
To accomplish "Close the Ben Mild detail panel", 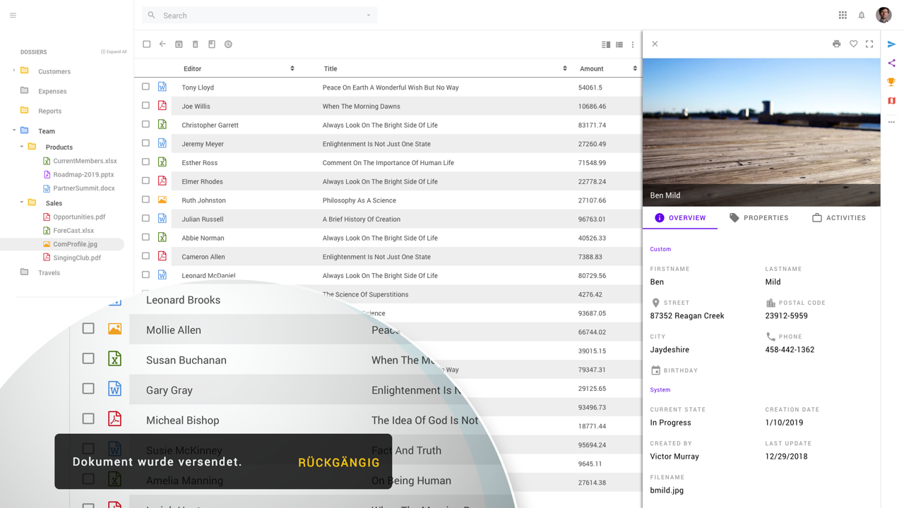I will click(655, 44).
